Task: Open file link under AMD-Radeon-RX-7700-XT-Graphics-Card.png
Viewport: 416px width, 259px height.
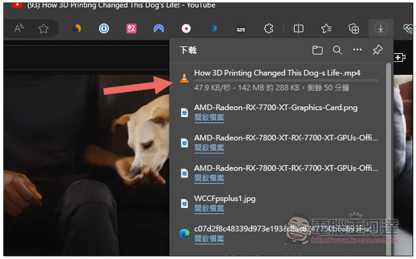Action: [x=209, y=117]
